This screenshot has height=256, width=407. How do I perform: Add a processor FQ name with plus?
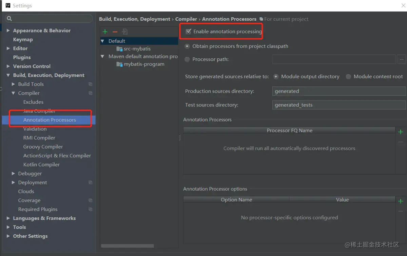[401, 132]
